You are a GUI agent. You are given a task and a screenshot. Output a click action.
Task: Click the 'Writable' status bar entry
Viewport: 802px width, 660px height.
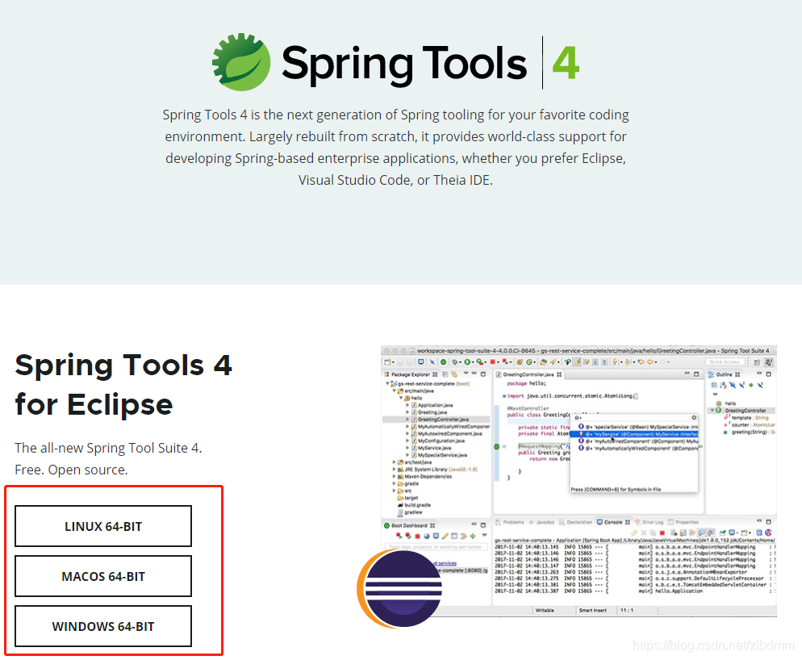(544, 610)
